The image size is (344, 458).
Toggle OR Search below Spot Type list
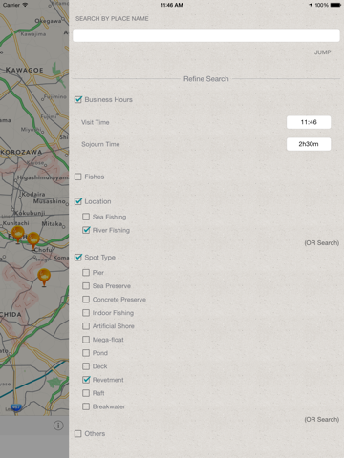(321, 420)
